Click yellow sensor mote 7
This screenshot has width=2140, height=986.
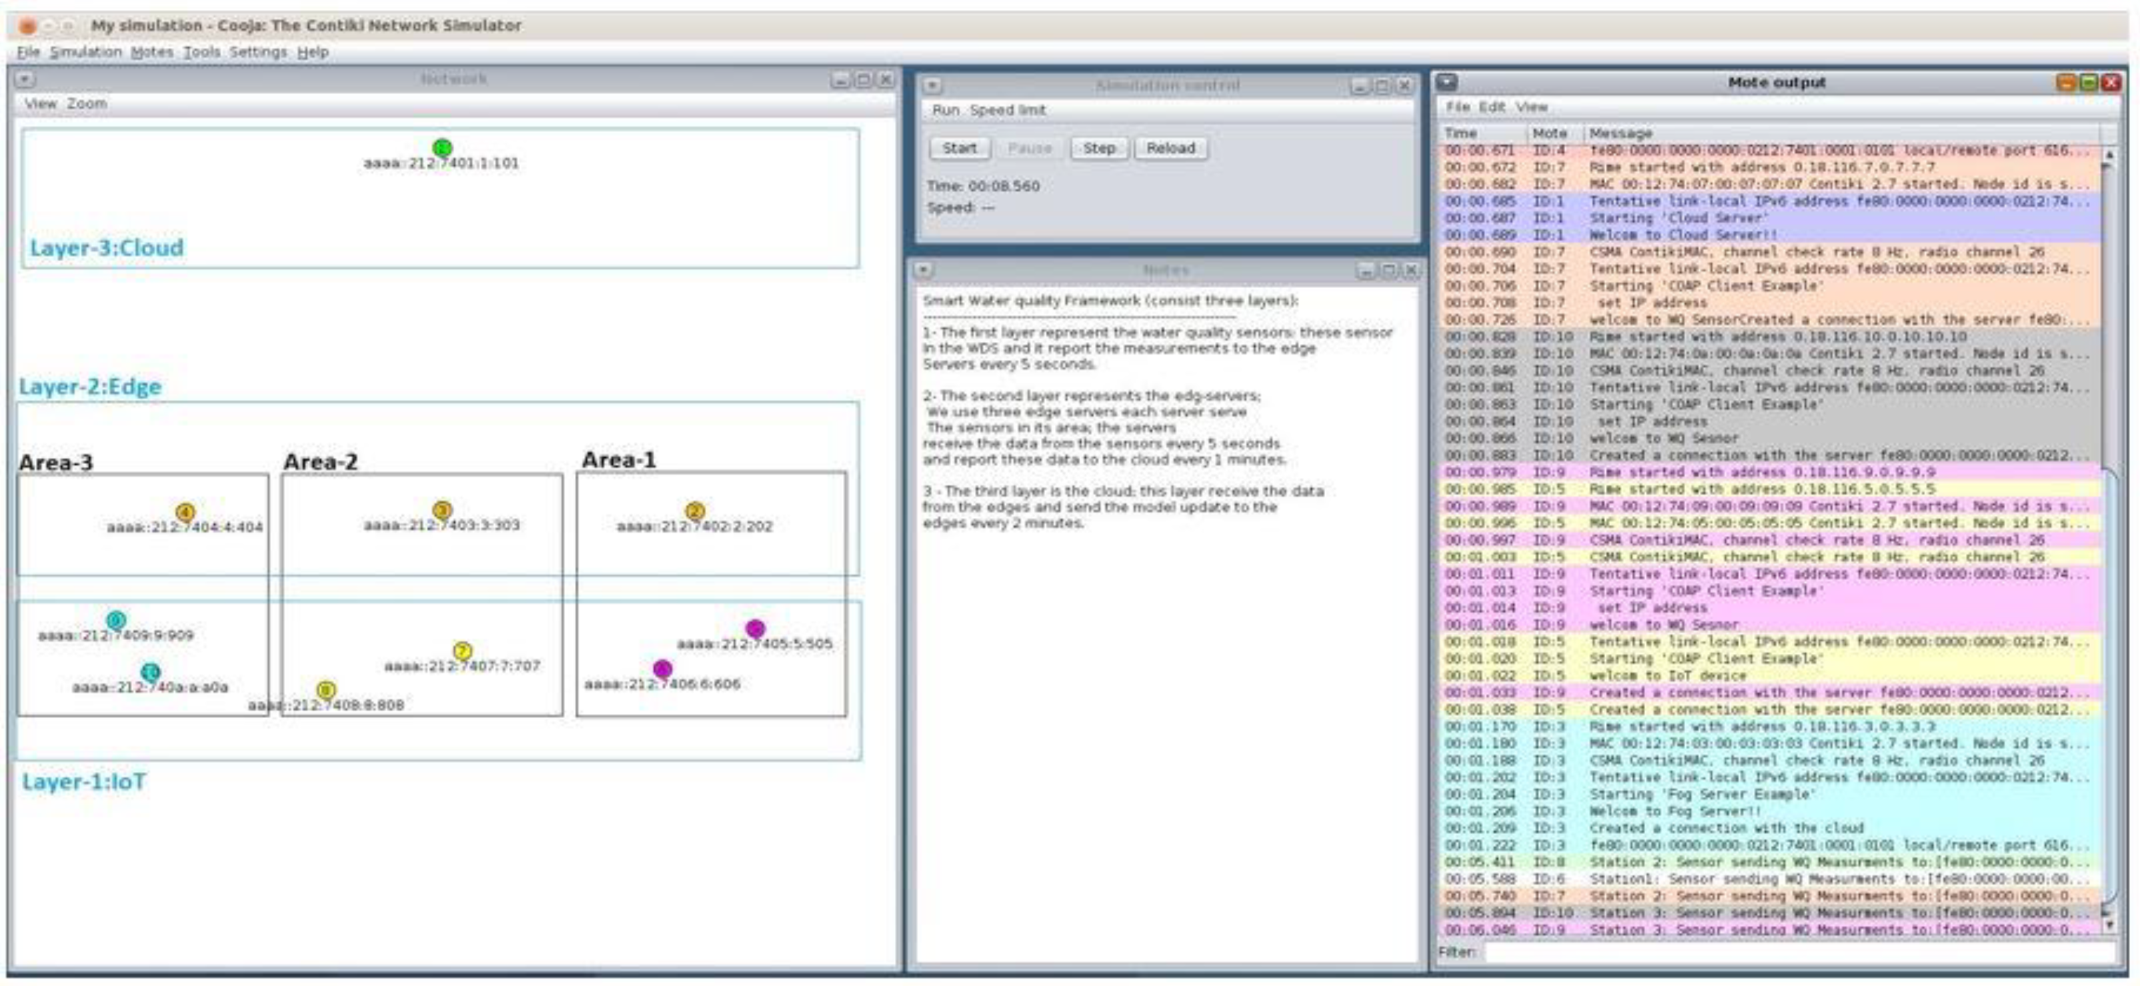(463, 651)
